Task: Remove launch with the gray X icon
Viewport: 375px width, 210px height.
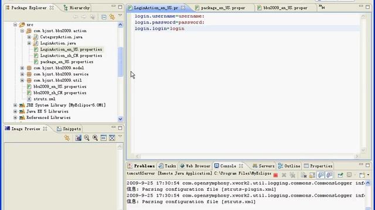Action: 284,175
